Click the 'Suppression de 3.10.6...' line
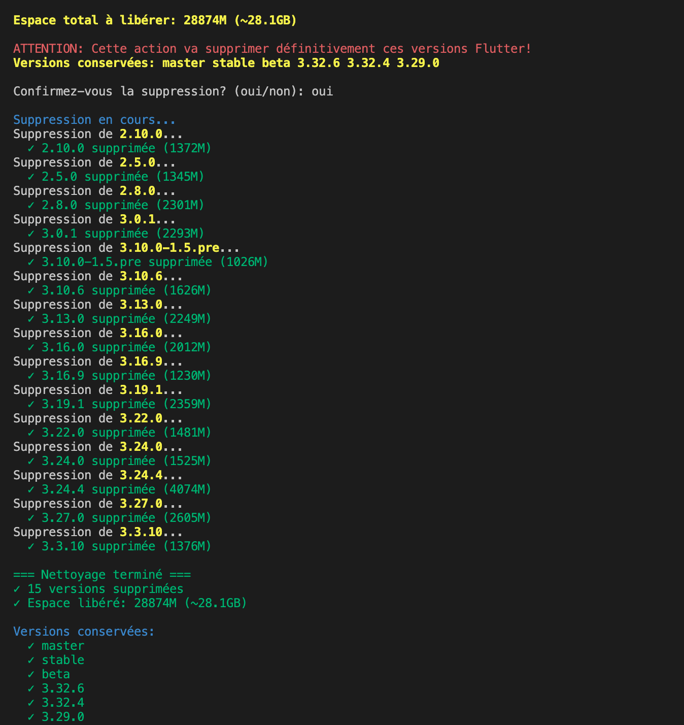The width and height of the screenshot is (684, 725). pyautogui.click(x=98, y=276)
